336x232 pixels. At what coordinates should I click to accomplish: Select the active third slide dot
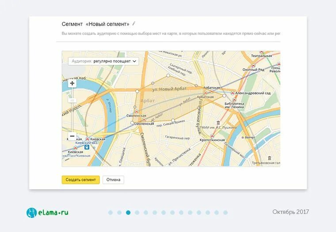click(128, 213)
